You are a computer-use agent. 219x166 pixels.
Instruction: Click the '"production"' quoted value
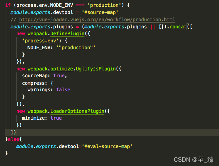pyautogui.click(x=76, y=48)
